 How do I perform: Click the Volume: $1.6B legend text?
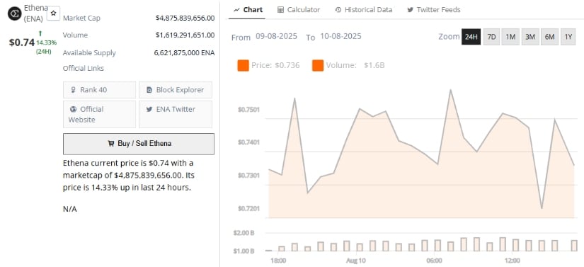pyautogui.click(x=355, y=66)
